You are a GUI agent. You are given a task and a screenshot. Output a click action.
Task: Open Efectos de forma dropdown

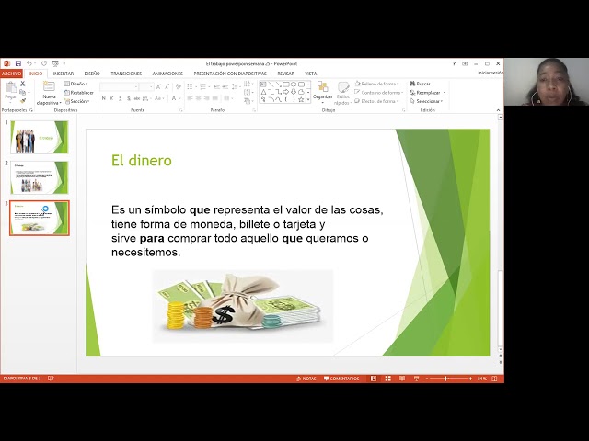pos(376,101)
